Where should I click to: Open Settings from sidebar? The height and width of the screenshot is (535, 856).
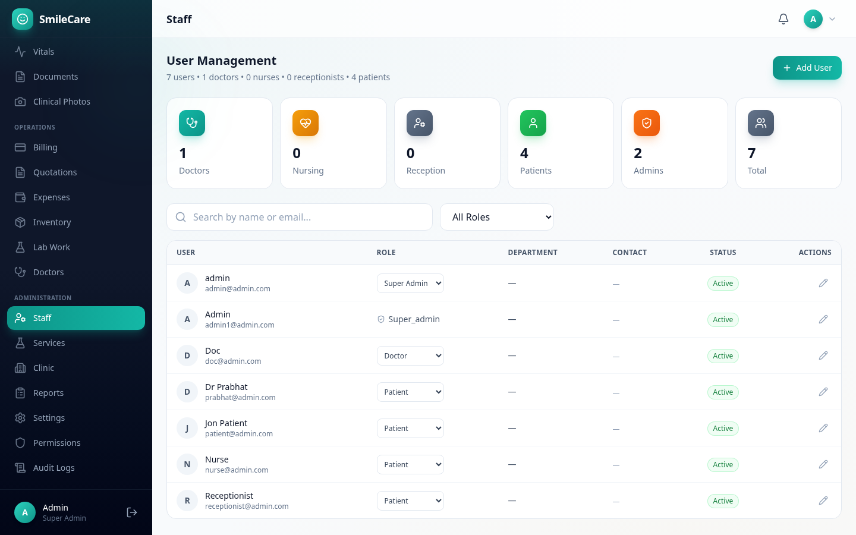click(76, 418)
